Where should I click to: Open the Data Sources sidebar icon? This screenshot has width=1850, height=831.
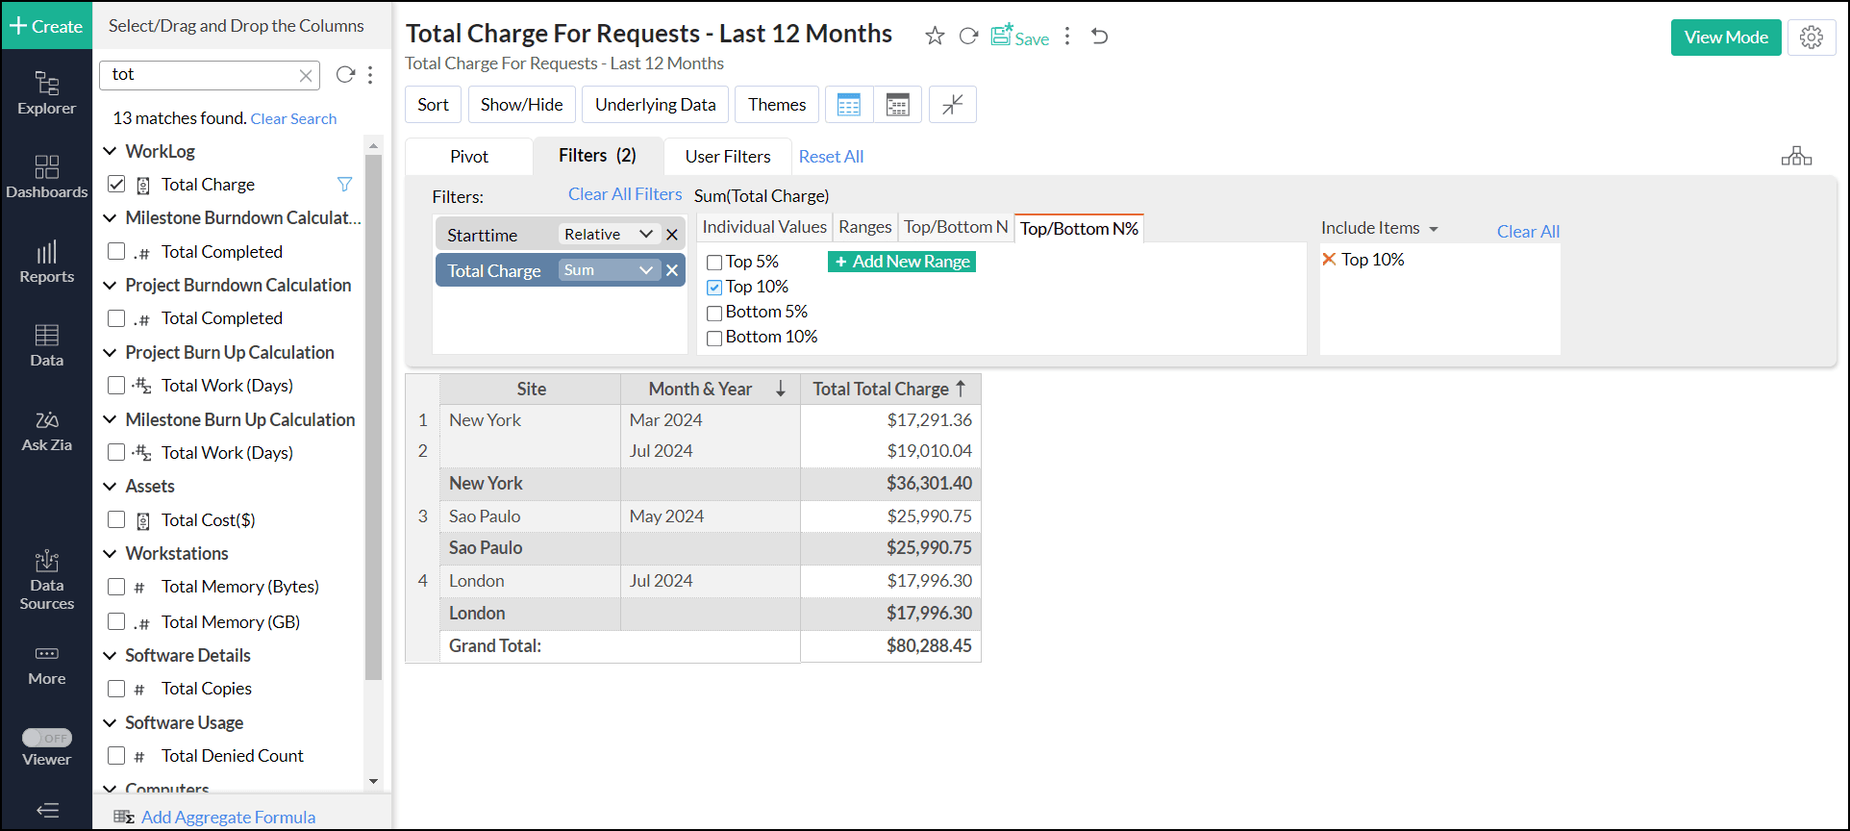(x=46, y=581)
